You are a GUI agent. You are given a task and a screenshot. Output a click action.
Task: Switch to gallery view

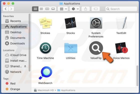(x=53, y=9)
